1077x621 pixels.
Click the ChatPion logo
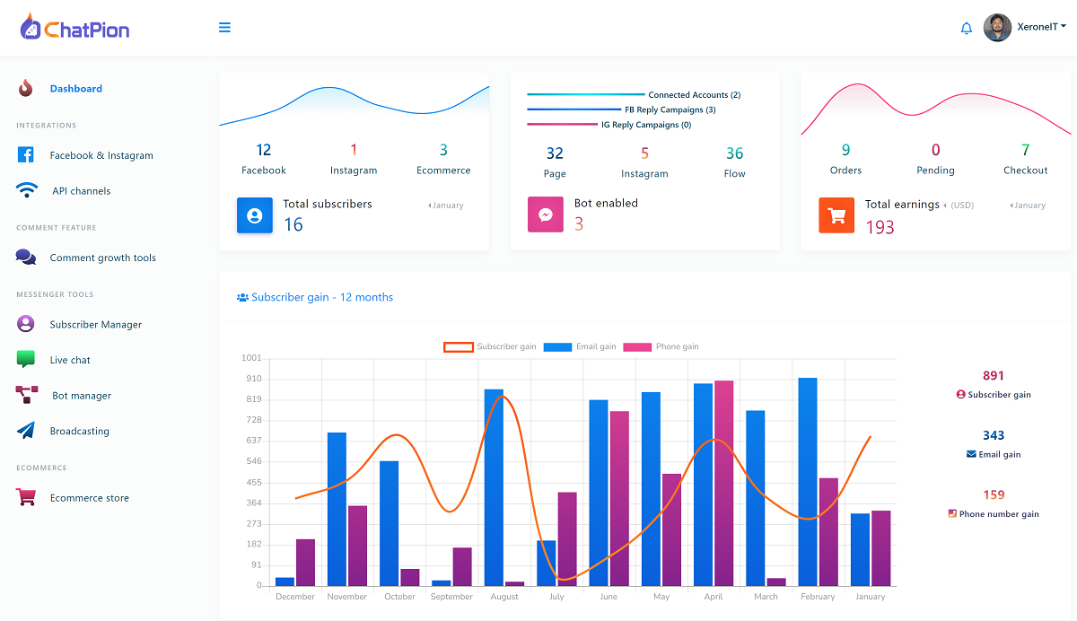pyautogui.click(x=75, y=29)
